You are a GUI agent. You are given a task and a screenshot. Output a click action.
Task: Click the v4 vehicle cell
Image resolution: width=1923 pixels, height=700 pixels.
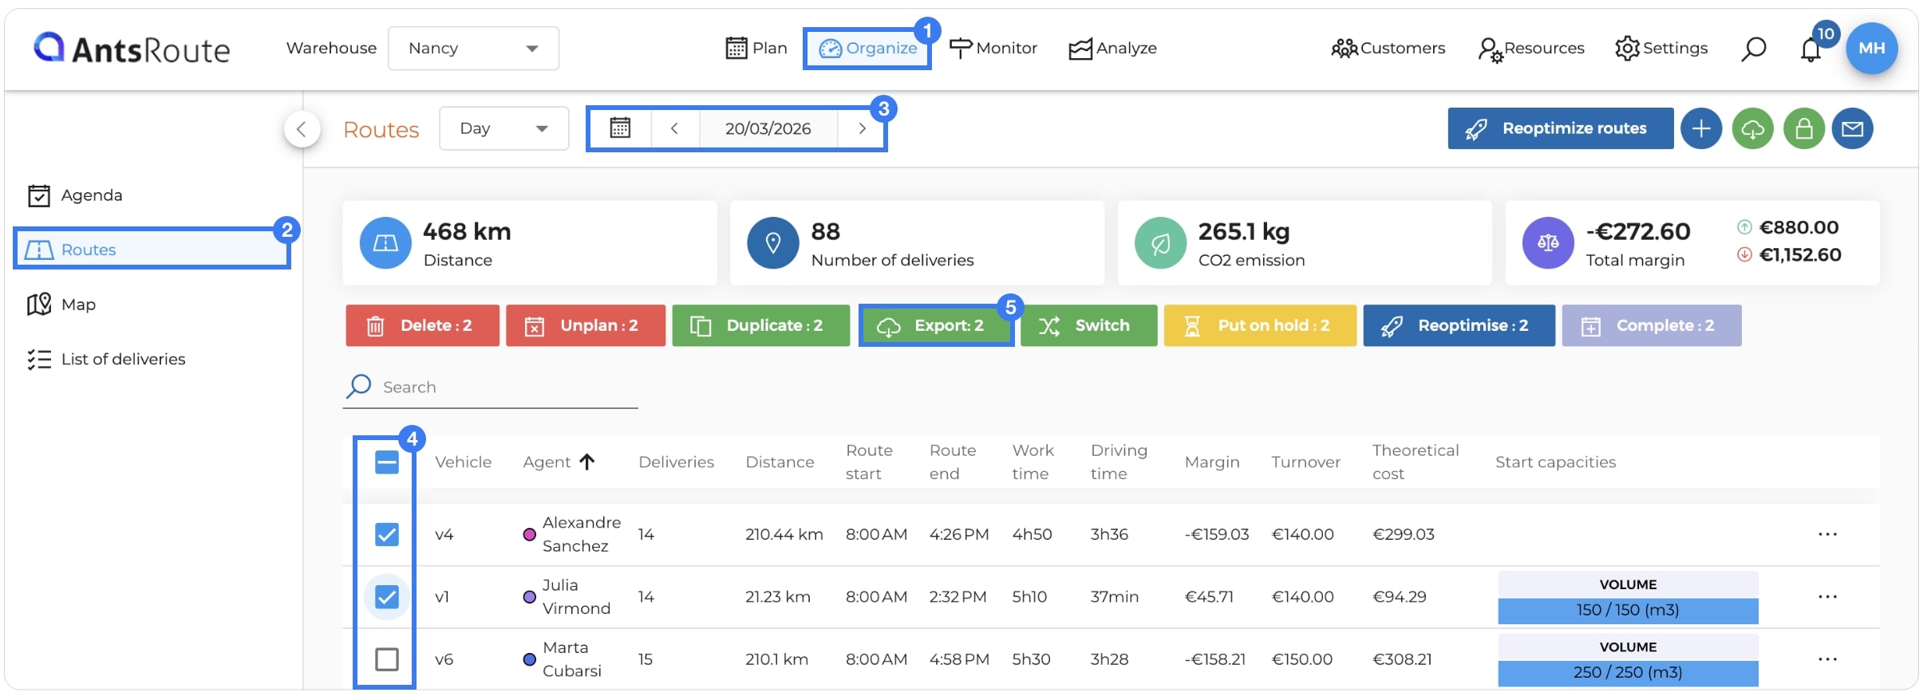pos(444,535)
